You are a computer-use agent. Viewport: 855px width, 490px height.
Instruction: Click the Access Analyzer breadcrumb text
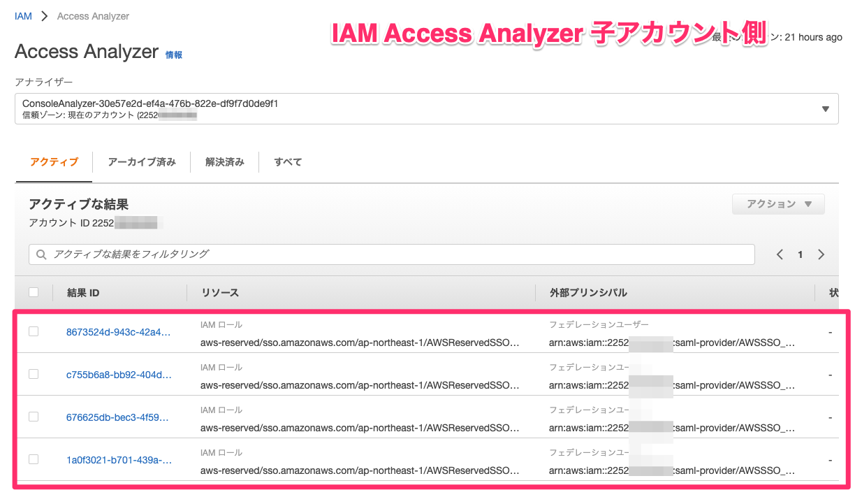(93, 15)
